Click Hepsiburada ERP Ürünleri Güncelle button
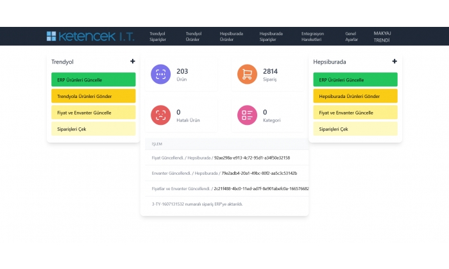The height and width of the screenshot is (269, 449). click(x=355, y=79)
